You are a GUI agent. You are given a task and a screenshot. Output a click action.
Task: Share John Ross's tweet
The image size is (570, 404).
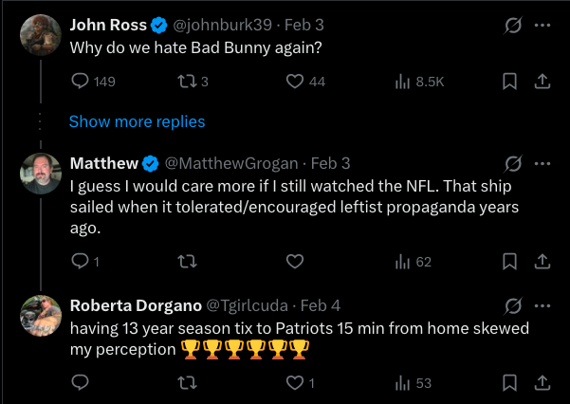[542, 82]
